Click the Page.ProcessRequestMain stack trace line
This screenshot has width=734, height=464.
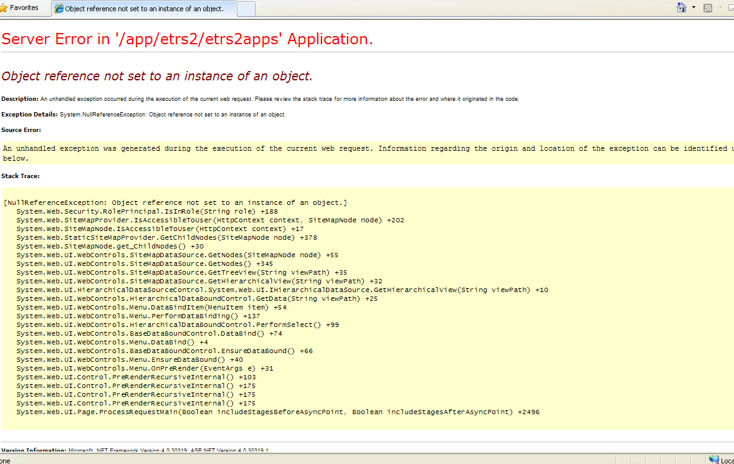coord(277,412)
